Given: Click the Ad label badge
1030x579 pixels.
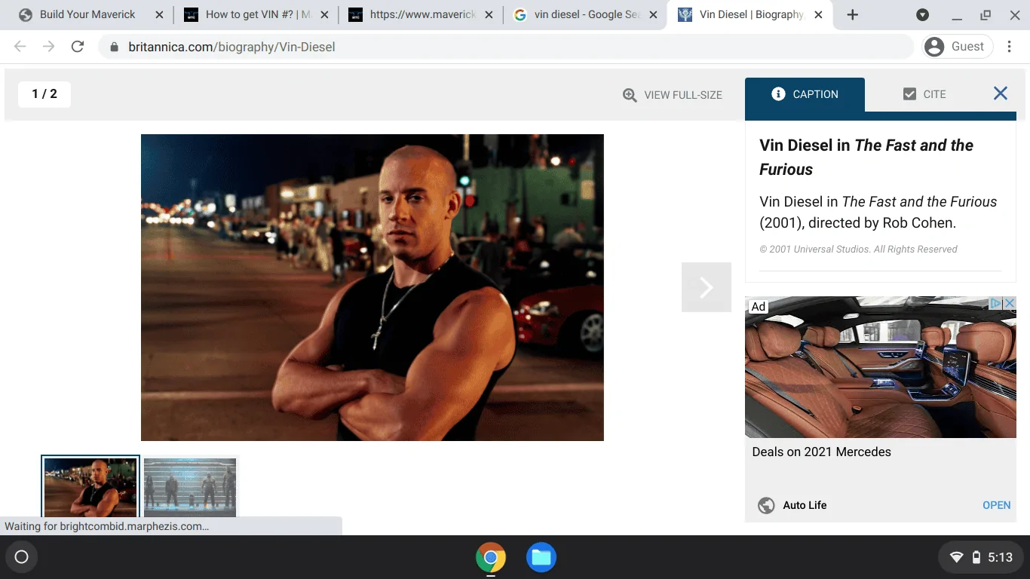Looking at the screenshot, I should [x=759, y=306].
